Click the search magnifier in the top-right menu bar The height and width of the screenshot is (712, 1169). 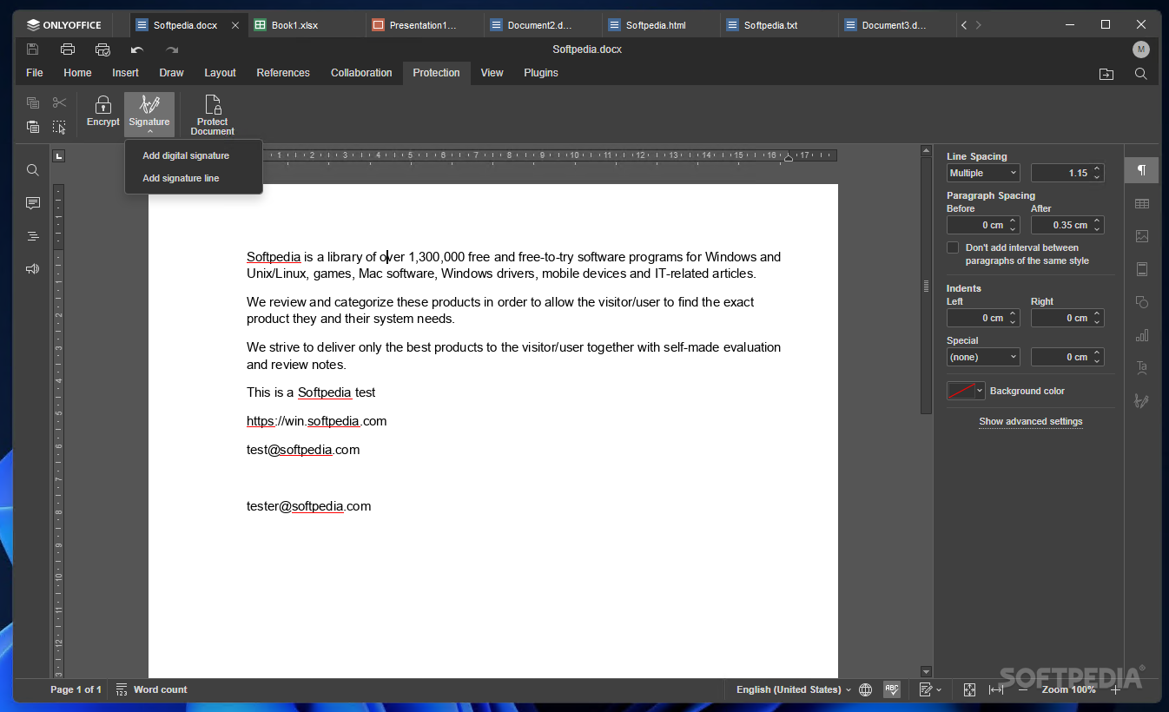click(1141, 74)
